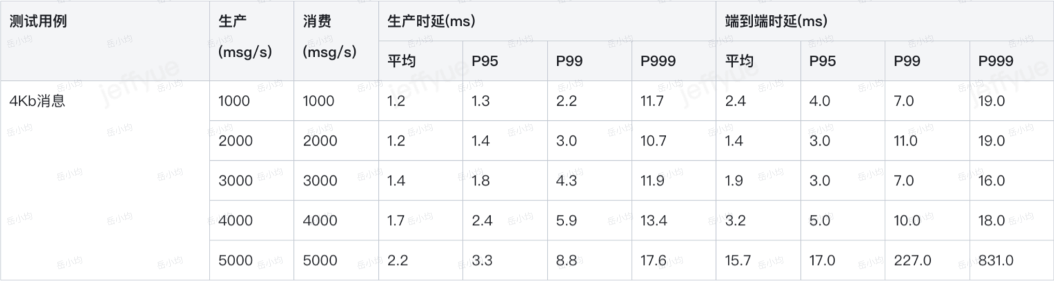This screenshot has height=281, width=1054.
Task: Select the 生产时延(ms) group header
Action: [x=431, y=21]
